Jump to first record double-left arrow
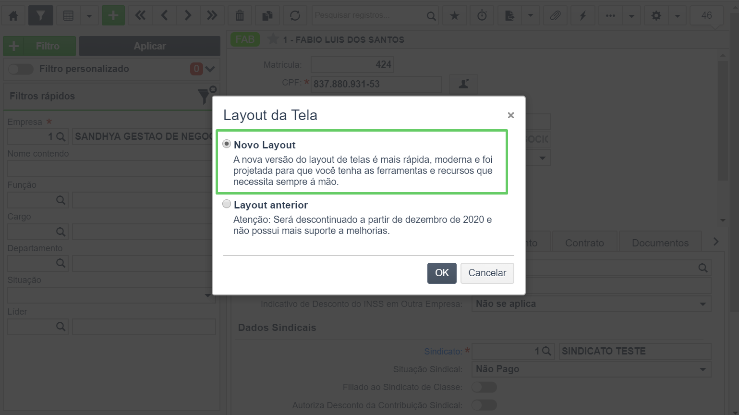Viewport: 739px width, 415px height. click(x=140, y=15)
